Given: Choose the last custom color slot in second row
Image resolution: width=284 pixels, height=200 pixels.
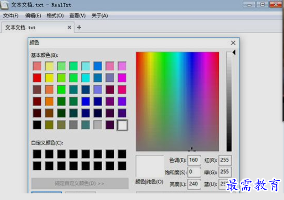Looking at the screenshot, I should (x=122, y=166).
